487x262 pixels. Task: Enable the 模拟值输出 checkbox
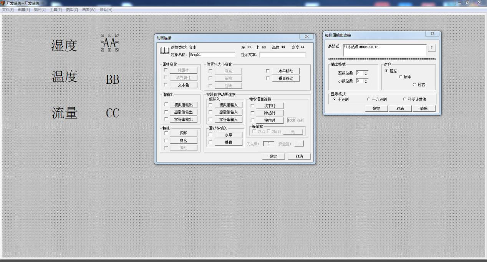pyautogui.click(x=166, y=104)
